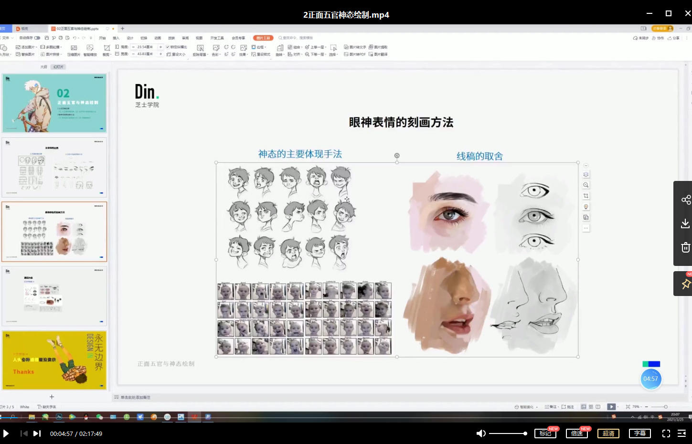Click the trash delete icon on sidebar
The image size is (692, 444).
(685, 247)
